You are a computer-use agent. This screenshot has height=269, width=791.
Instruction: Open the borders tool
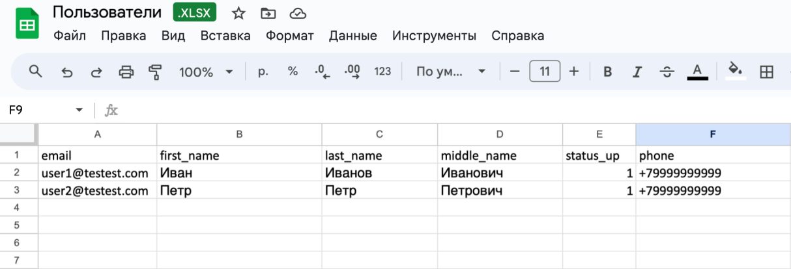tap(766, 71)
